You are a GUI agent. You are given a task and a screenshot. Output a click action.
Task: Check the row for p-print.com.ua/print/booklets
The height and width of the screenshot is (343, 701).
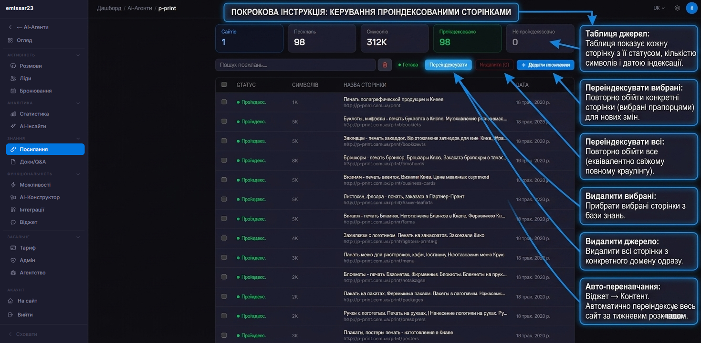[224, 121]
